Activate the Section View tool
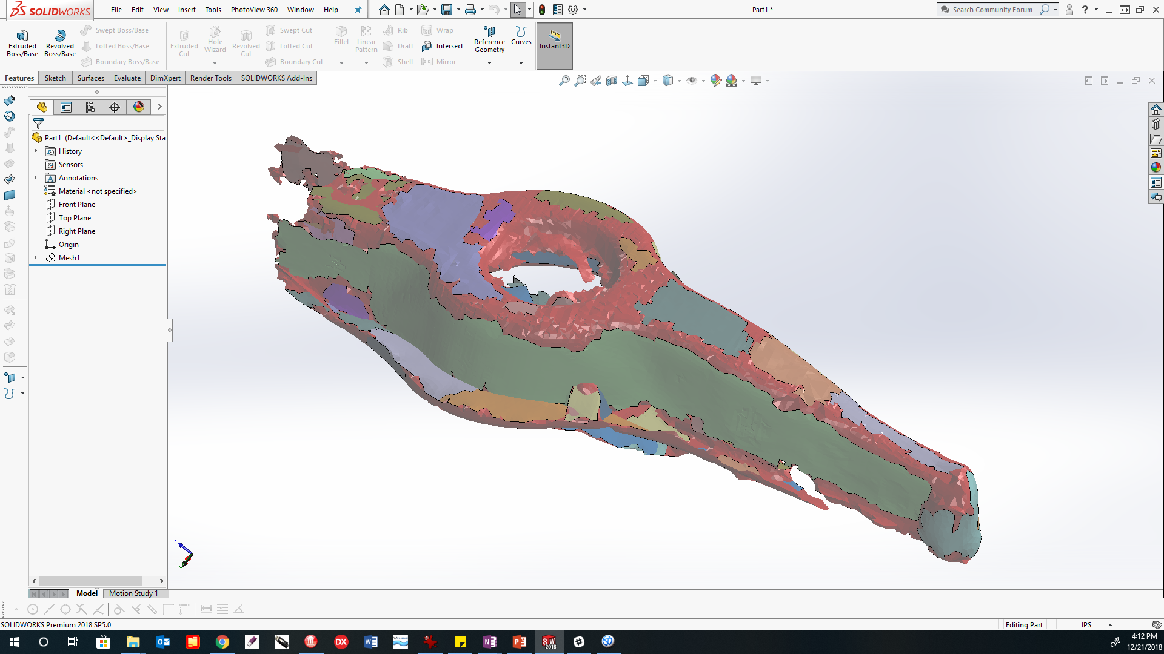Image resolution: width=1164 pixels, height=654 pixels. point(612,81)
